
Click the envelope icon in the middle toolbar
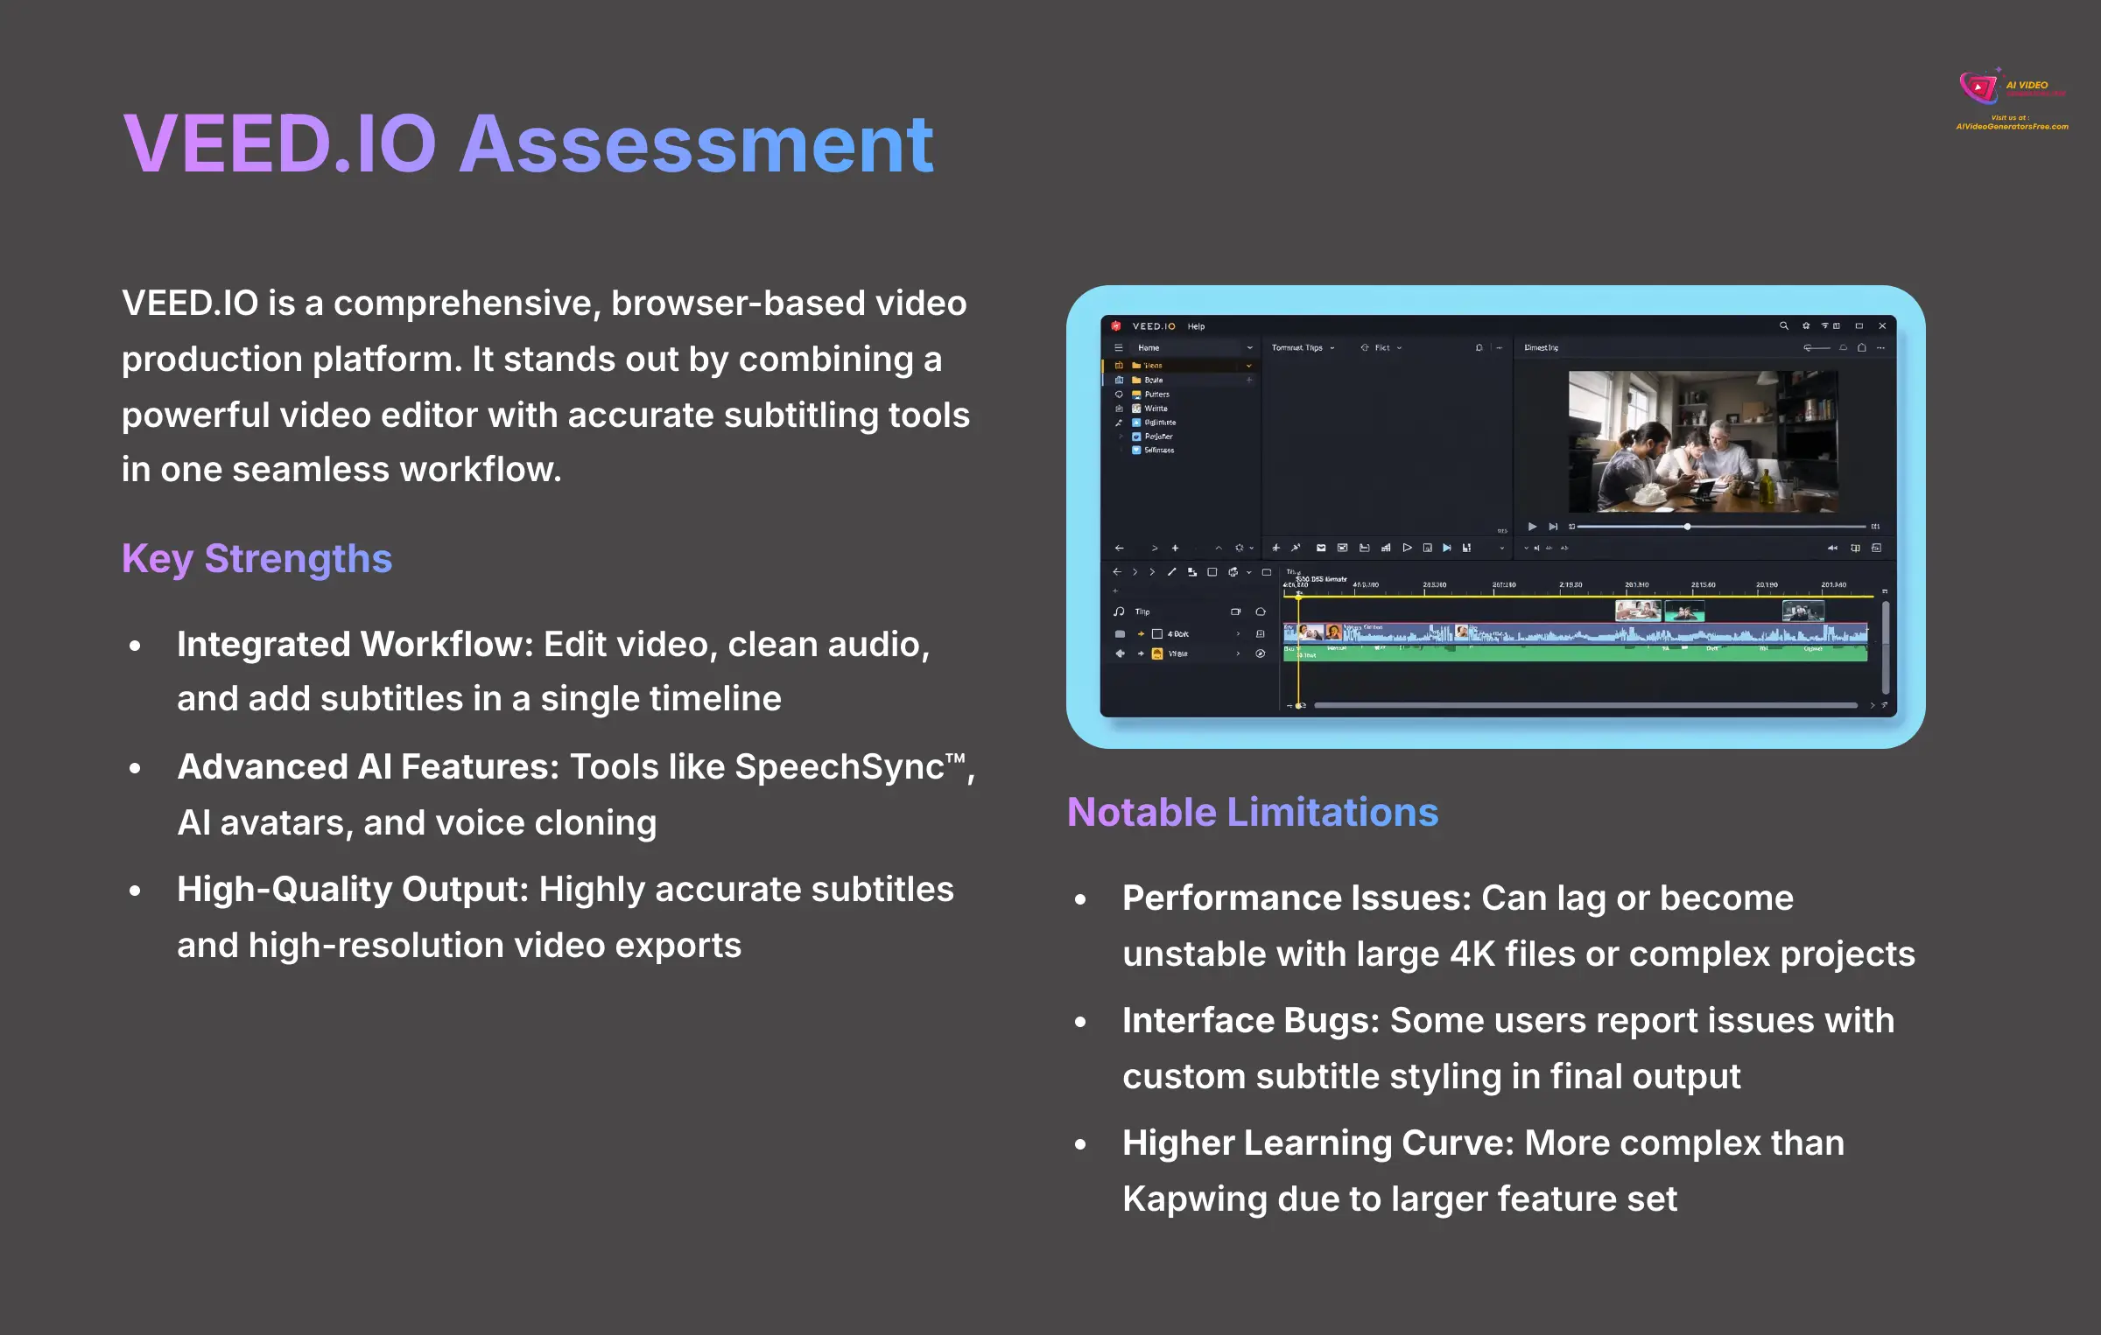(1321, 549)
